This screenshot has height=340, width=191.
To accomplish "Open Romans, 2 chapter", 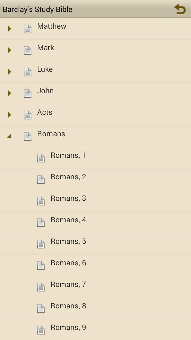I will coord(68,177).
